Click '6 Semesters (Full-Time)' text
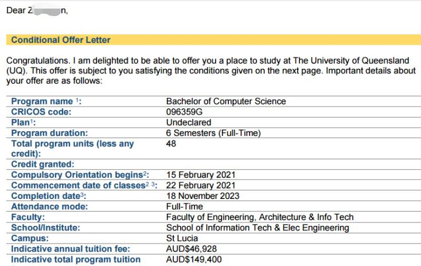 (213, 133)
